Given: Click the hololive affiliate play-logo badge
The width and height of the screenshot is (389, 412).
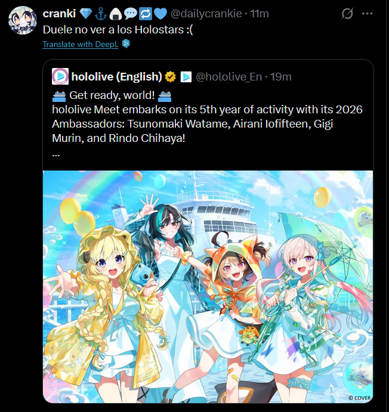Looking at the screenshot, I should pyautogui.click(x=186, y=77).
